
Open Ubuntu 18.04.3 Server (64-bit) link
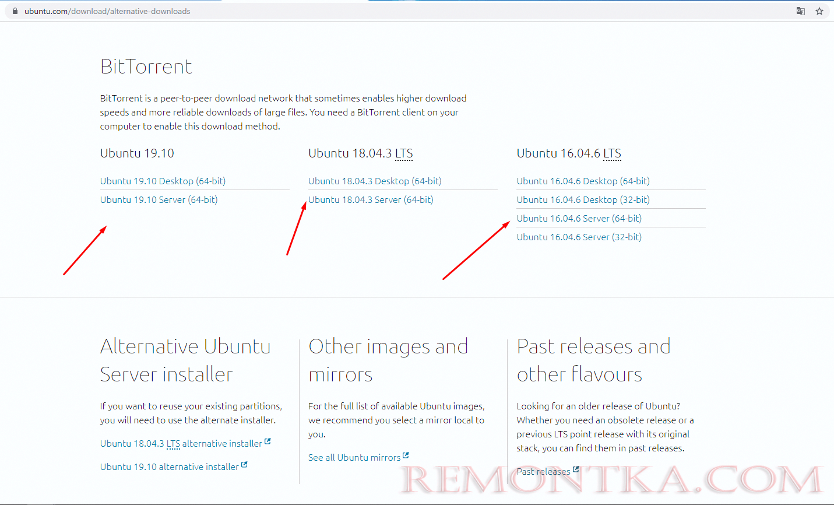pos(371,200)
